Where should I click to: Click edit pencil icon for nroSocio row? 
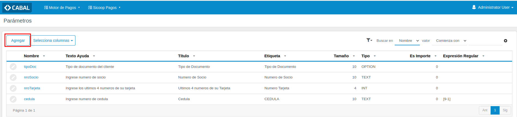pos(13,77)
